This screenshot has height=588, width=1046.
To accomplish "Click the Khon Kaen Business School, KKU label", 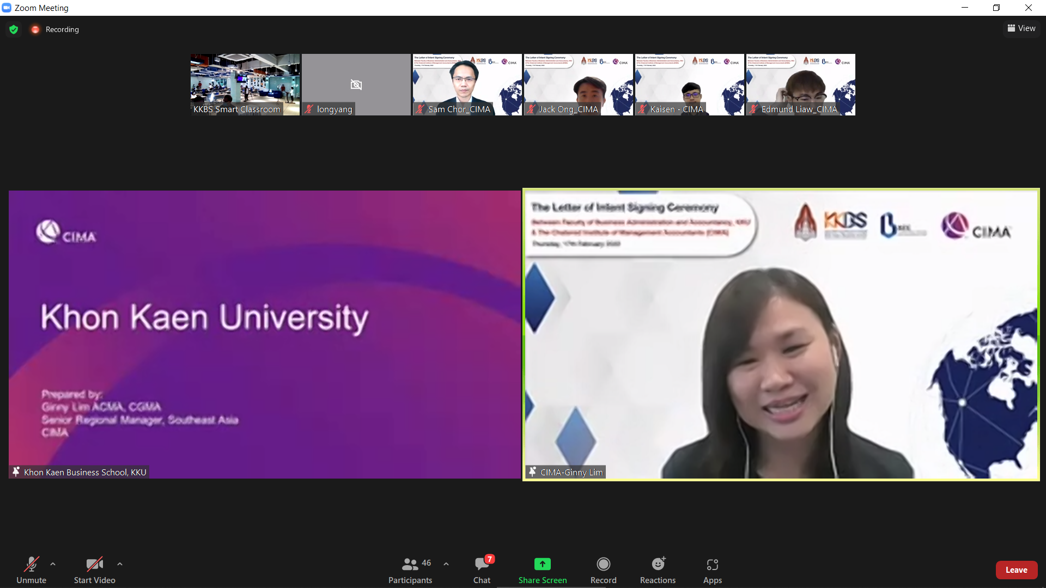I will point(85,472).
